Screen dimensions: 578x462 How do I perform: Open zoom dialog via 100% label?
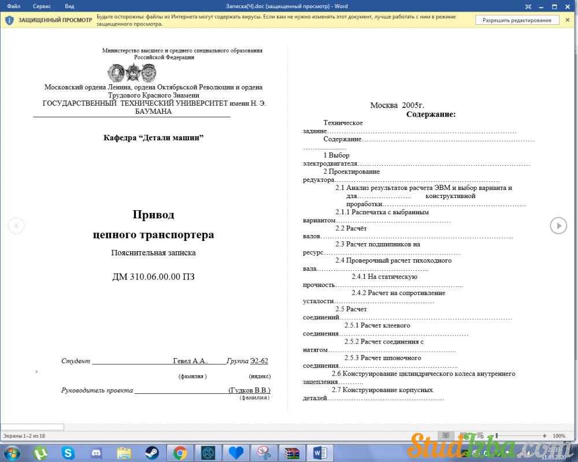tap(559, 435)
